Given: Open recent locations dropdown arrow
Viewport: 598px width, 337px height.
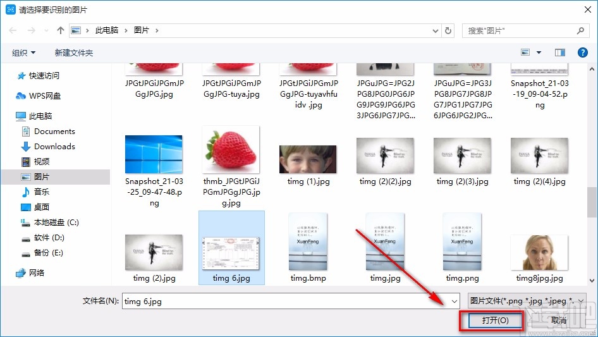Looking at the screenshot, I should (46, 30).
